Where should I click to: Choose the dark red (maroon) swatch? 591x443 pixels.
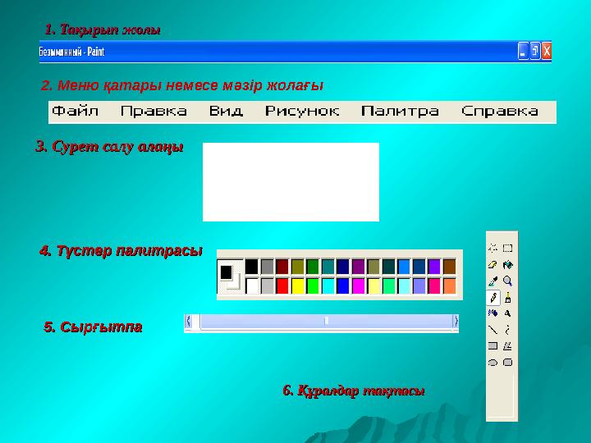pyautogui.click(x=282, y=267)
